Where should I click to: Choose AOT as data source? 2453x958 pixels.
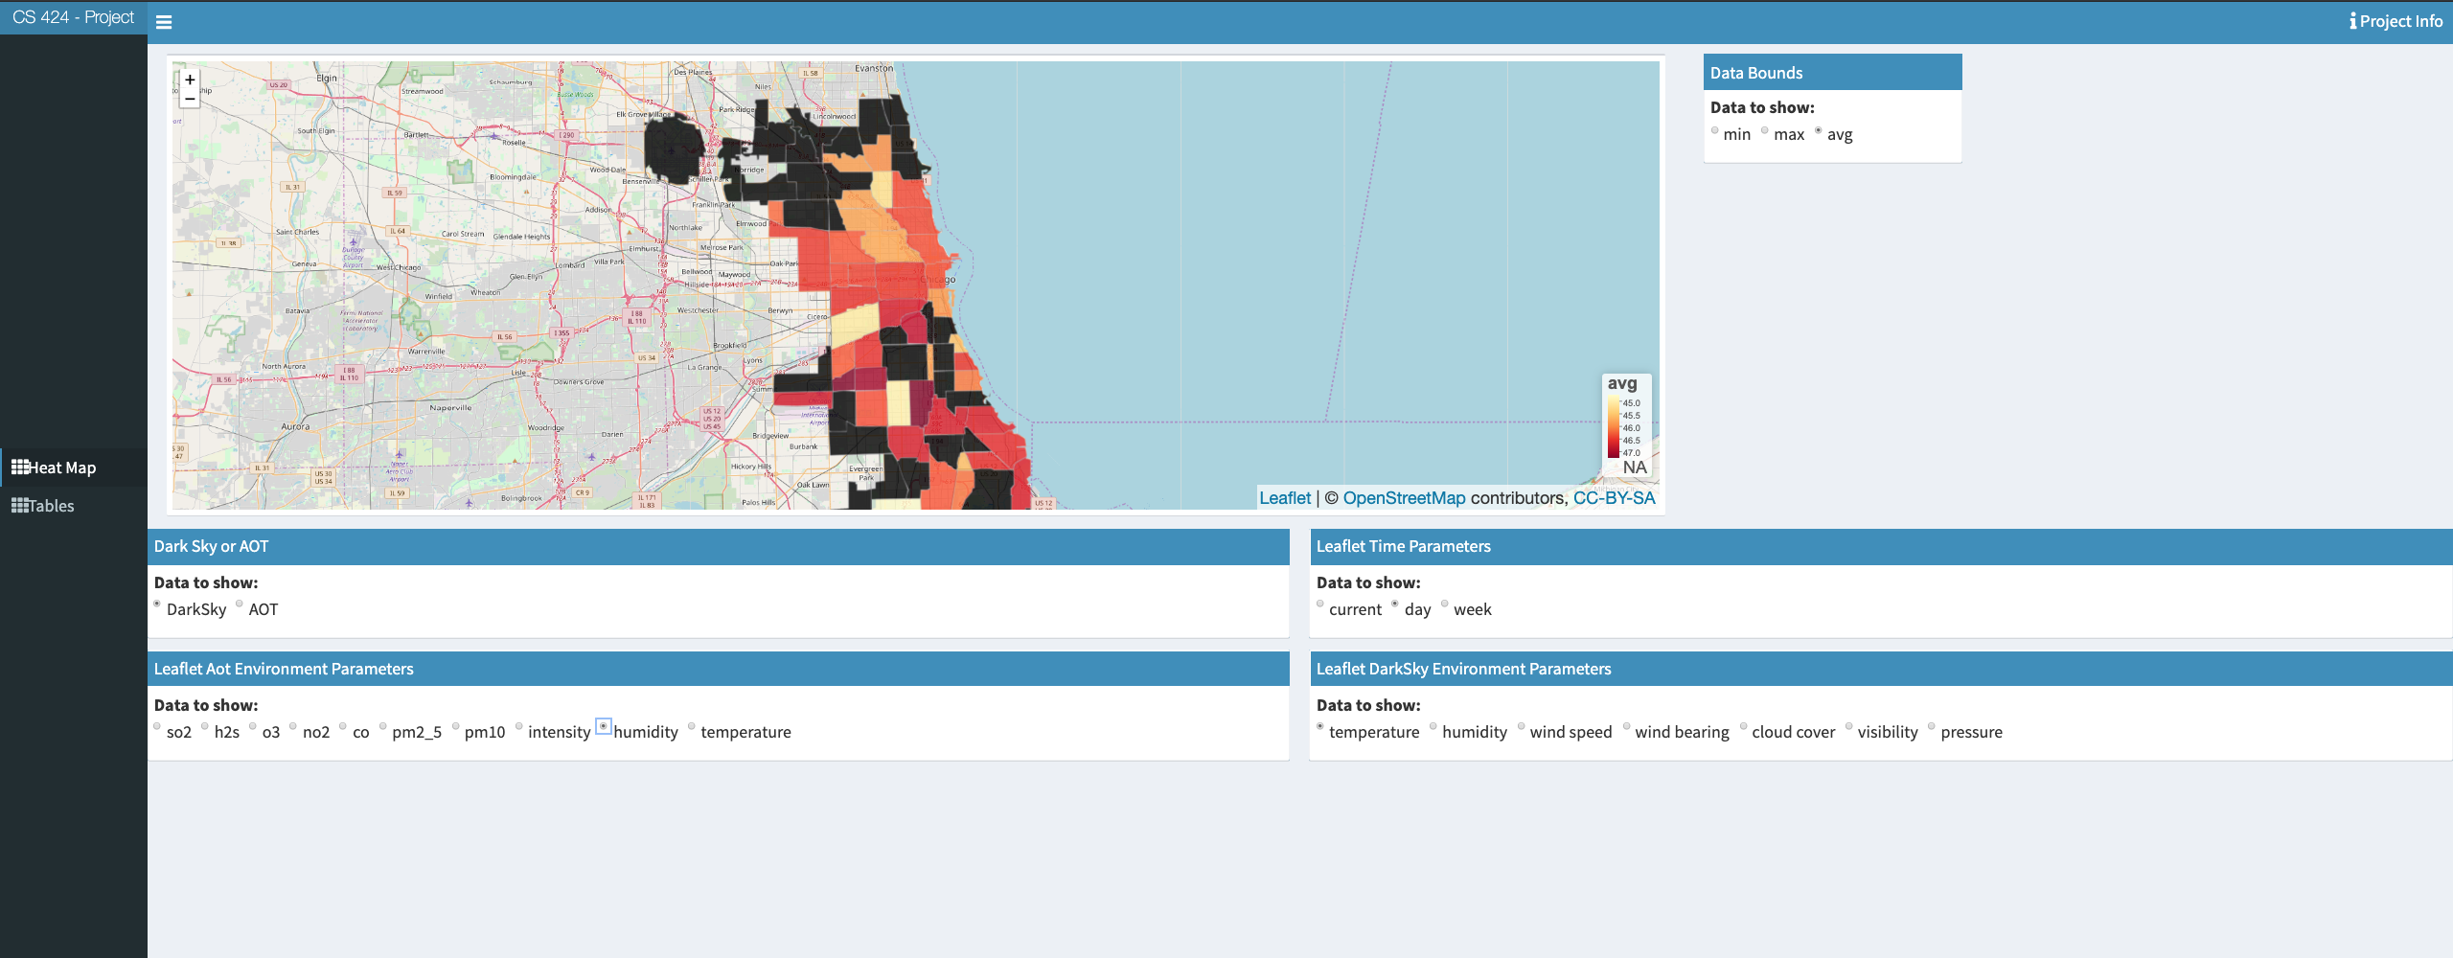240,604
